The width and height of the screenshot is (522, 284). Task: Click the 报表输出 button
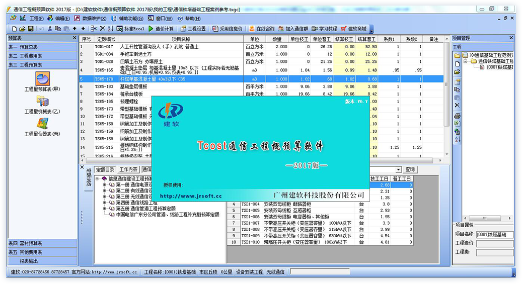pyautogui.click(x=42, y=261)
